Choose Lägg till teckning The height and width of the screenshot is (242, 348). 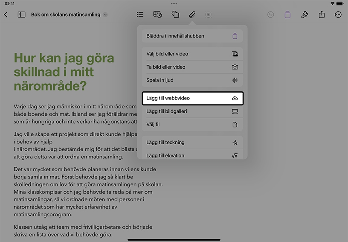click(192, 142)
